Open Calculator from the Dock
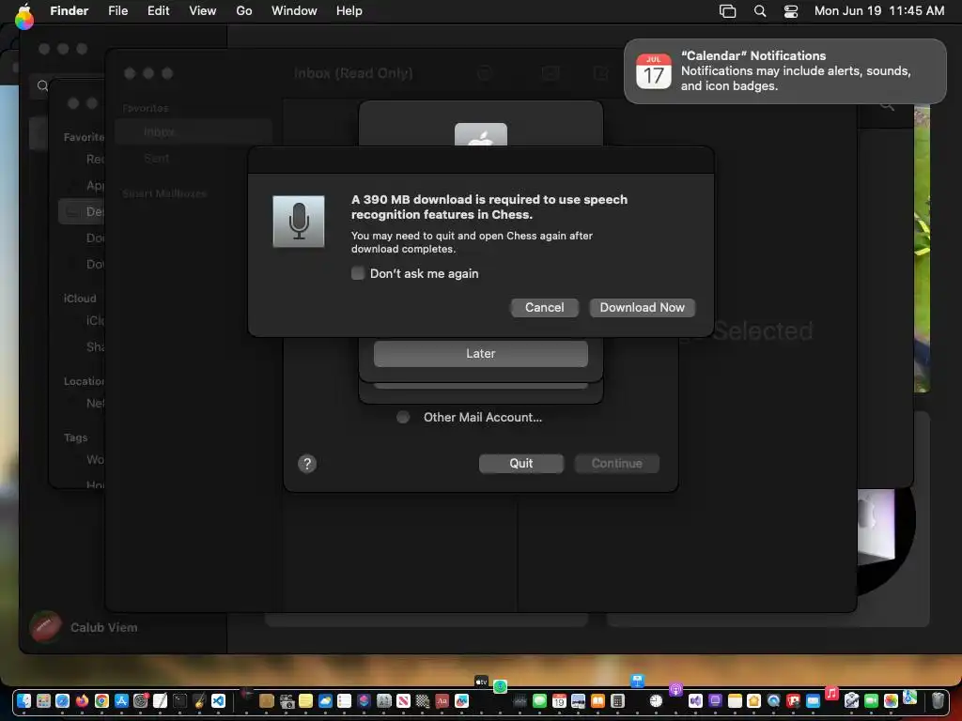The height and width of the screenshot is (721, 962). click(617, 700)
